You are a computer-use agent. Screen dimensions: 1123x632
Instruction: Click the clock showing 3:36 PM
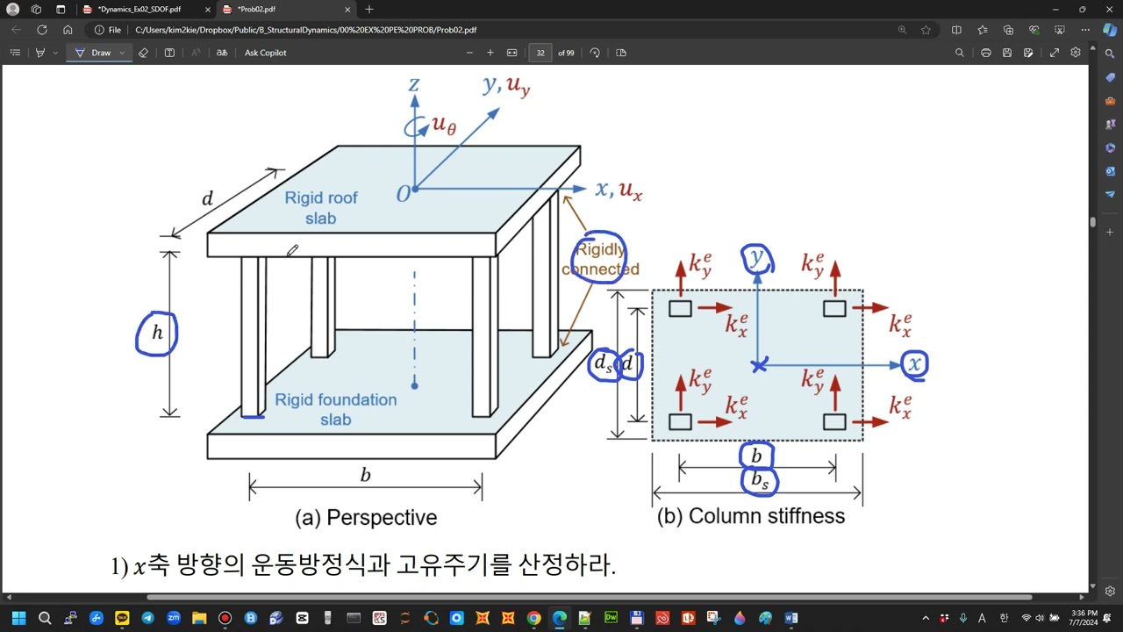click(1084, 618)
